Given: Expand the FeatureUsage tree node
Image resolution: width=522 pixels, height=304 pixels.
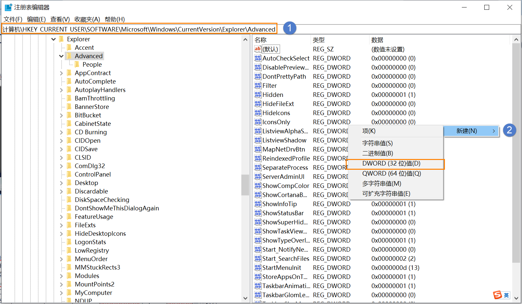Looking at the screenshot, I should click(61, 217).
